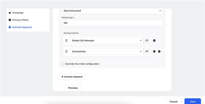
Task: Click the + Activate Segment button
Action: pos(72,77)
